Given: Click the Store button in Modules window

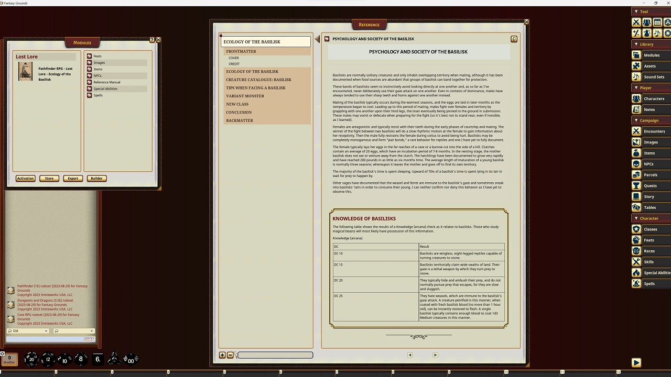Looking at the screenshot, I should tap(49, 178).
